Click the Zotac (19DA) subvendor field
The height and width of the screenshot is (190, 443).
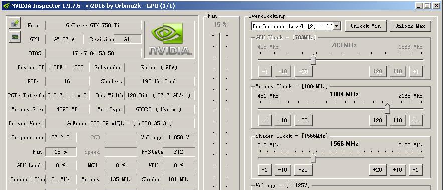[x=160, y=67]
